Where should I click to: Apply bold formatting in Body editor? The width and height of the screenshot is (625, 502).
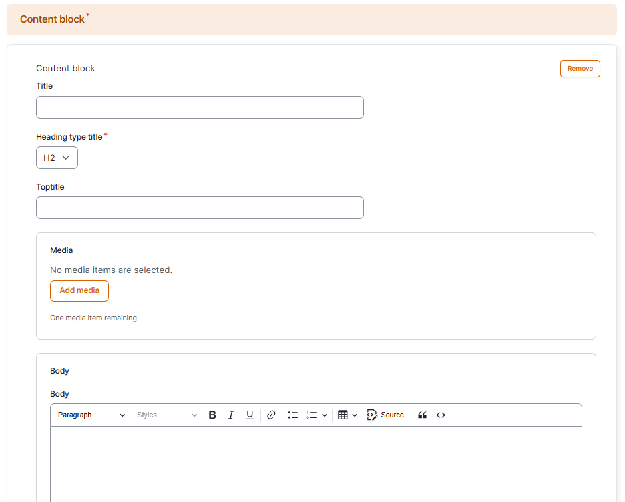(212, 415)
